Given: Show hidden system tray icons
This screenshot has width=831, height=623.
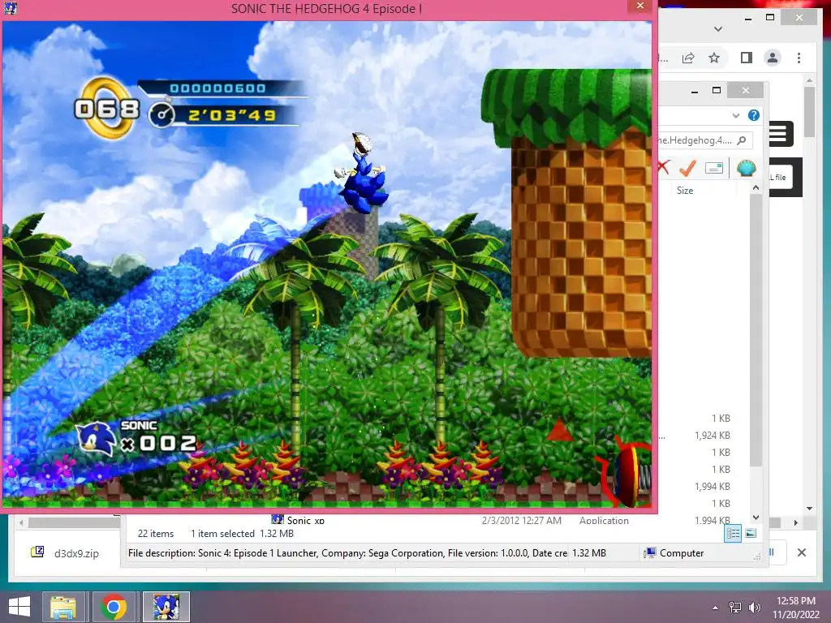Looking at the screenshot, I should [x=715, y=608].
